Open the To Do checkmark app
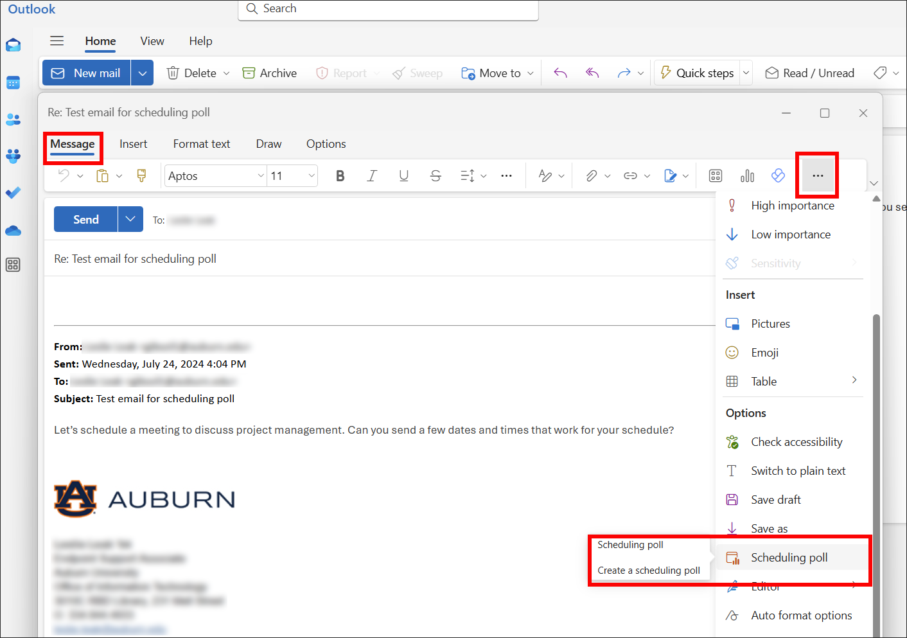The image size is (907, 638). (13, 192)
